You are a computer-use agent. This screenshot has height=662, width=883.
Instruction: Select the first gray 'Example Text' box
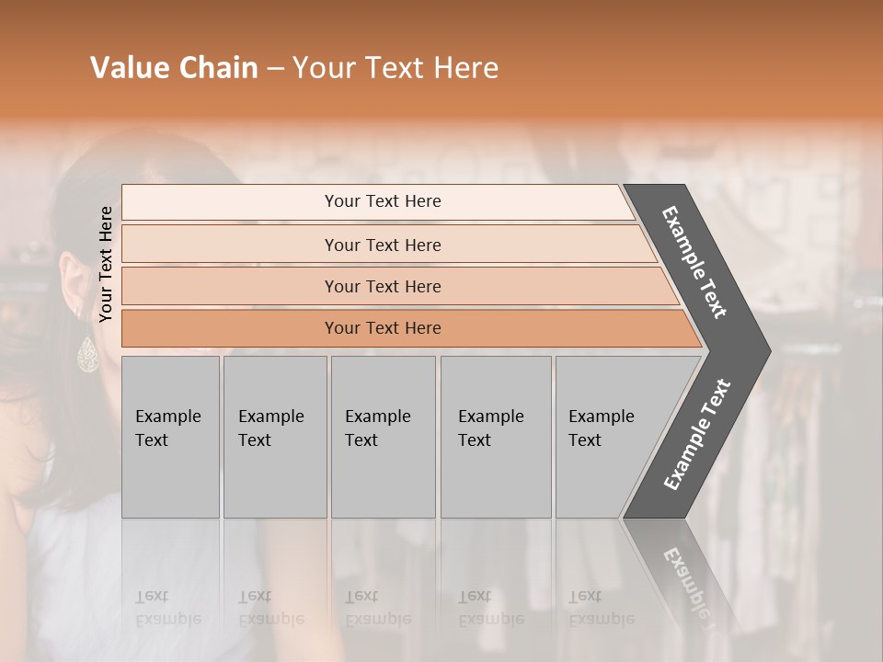tap(170, 436)
